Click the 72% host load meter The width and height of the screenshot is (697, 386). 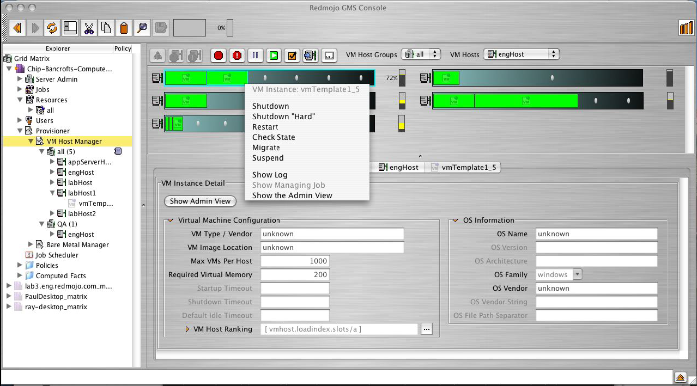402,78
